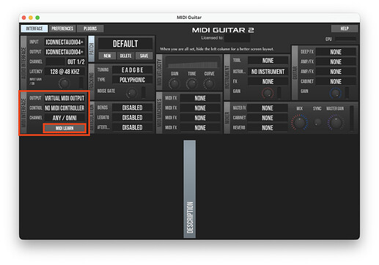Image resolution: width=379 pixels, height=265 pixels.
Task: Switch to the Plugins tab
Action: pos(90,29)
